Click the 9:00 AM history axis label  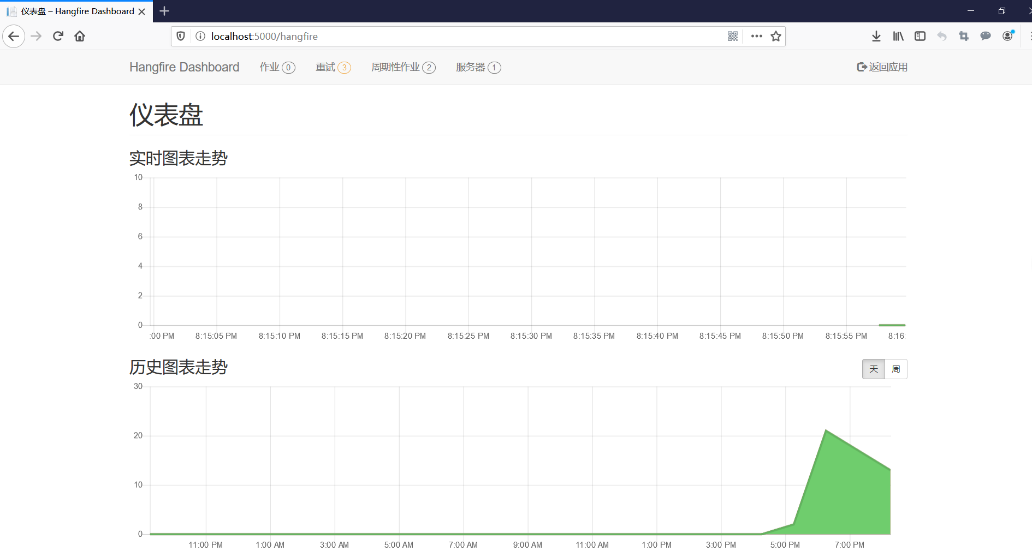point(527,545)
